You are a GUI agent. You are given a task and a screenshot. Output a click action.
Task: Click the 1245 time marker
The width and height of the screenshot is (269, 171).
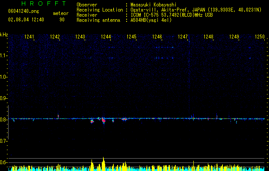click(x=132, y=37)
